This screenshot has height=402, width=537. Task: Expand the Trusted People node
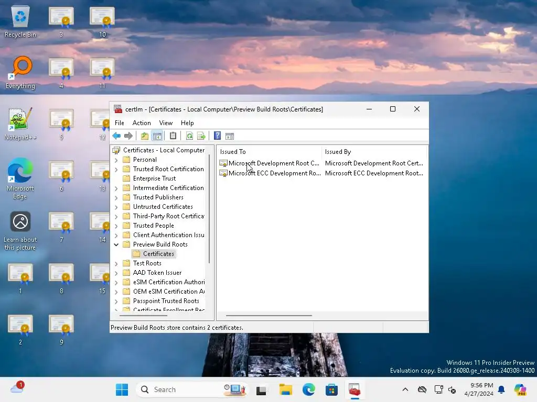tap(116, 226)
